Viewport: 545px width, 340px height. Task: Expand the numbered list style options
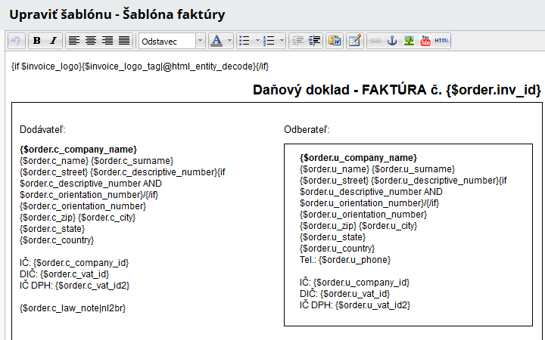[x=282, y=40]
